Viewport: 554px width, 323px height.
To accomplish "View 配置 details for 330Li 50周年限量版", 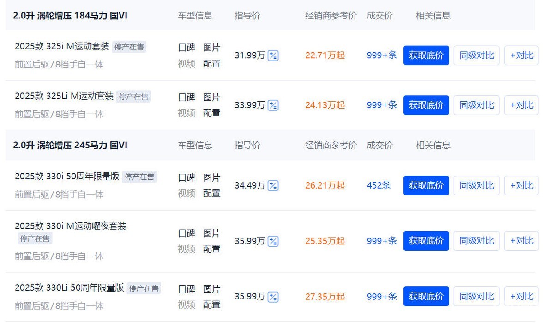I will [x=212, y=305].
